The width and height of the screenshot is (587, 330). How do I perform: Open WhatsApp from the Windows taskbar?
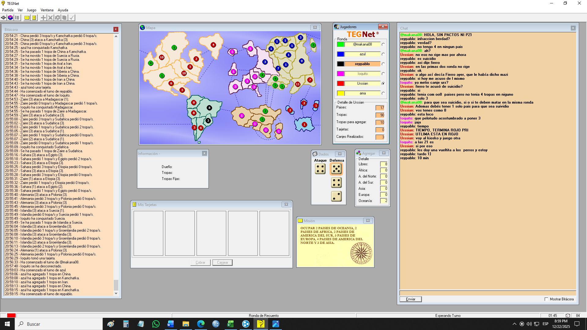(x=156, y=324)
